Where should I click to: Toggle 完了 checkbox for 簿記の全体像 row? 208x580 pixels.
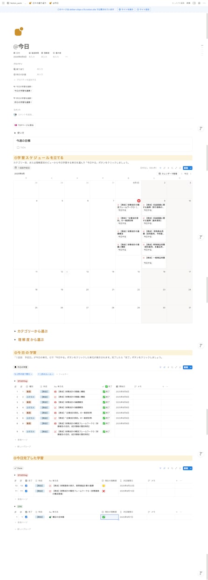26,517
